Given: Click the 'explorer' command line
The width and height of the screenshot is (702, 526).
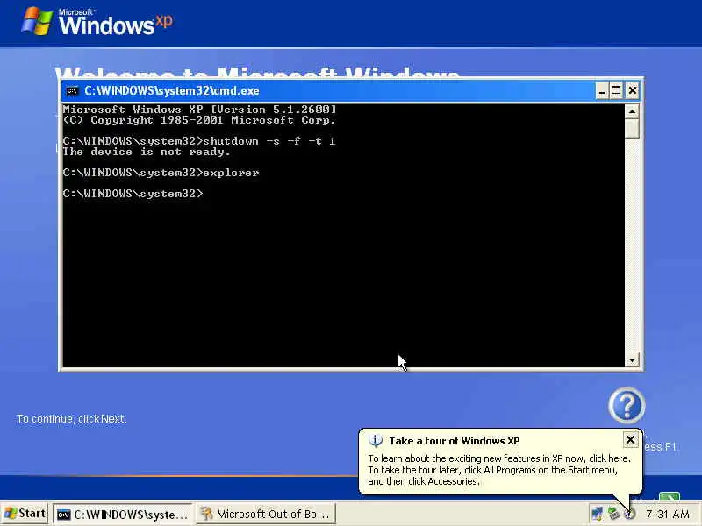Looking at the screenshot, I should 161,173.
